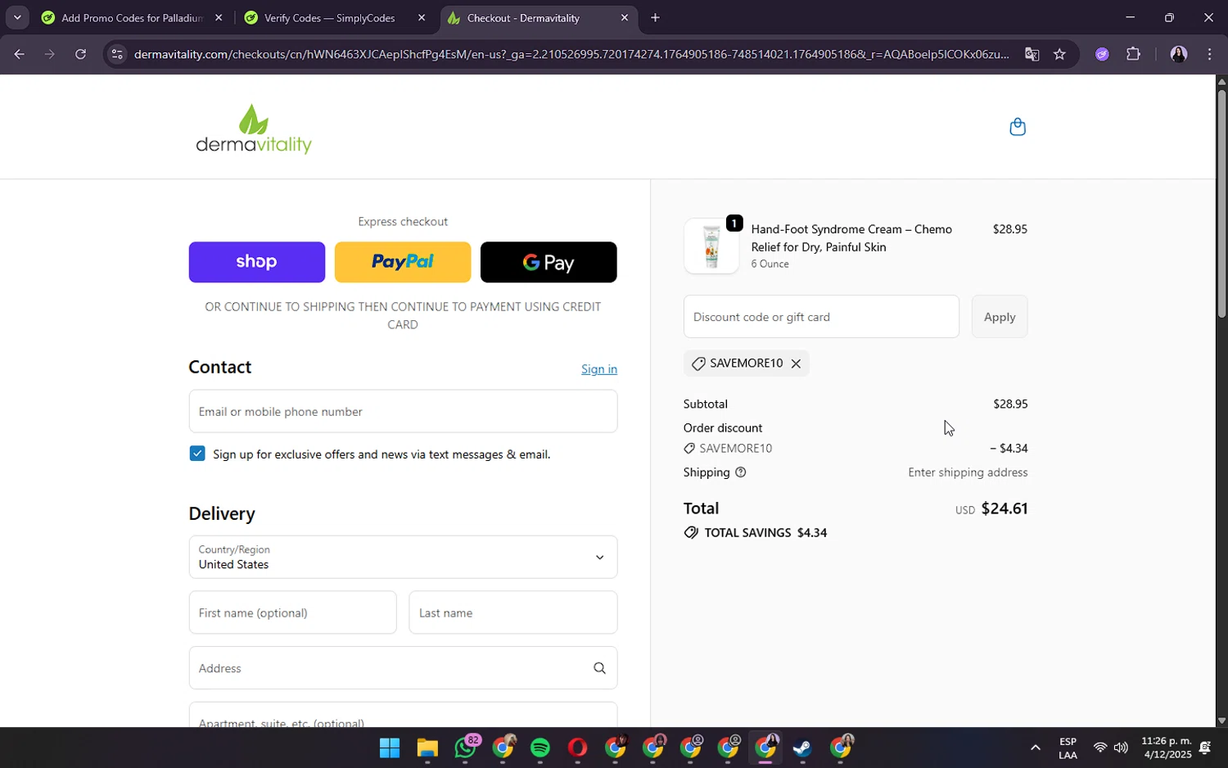Click the TOTAL SAVINGS $4.34 text
The width and height of the screenshot is (1228, 768).
[765, 533]
